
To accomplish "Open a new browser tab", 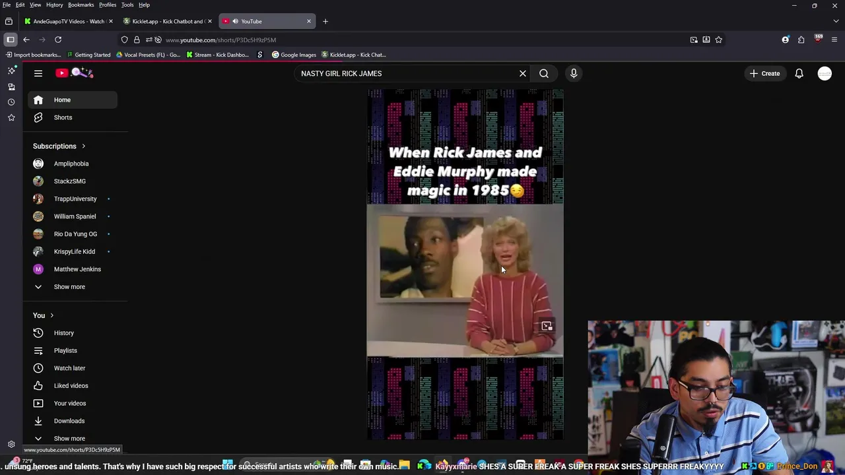I will click(x=325, y=21).
